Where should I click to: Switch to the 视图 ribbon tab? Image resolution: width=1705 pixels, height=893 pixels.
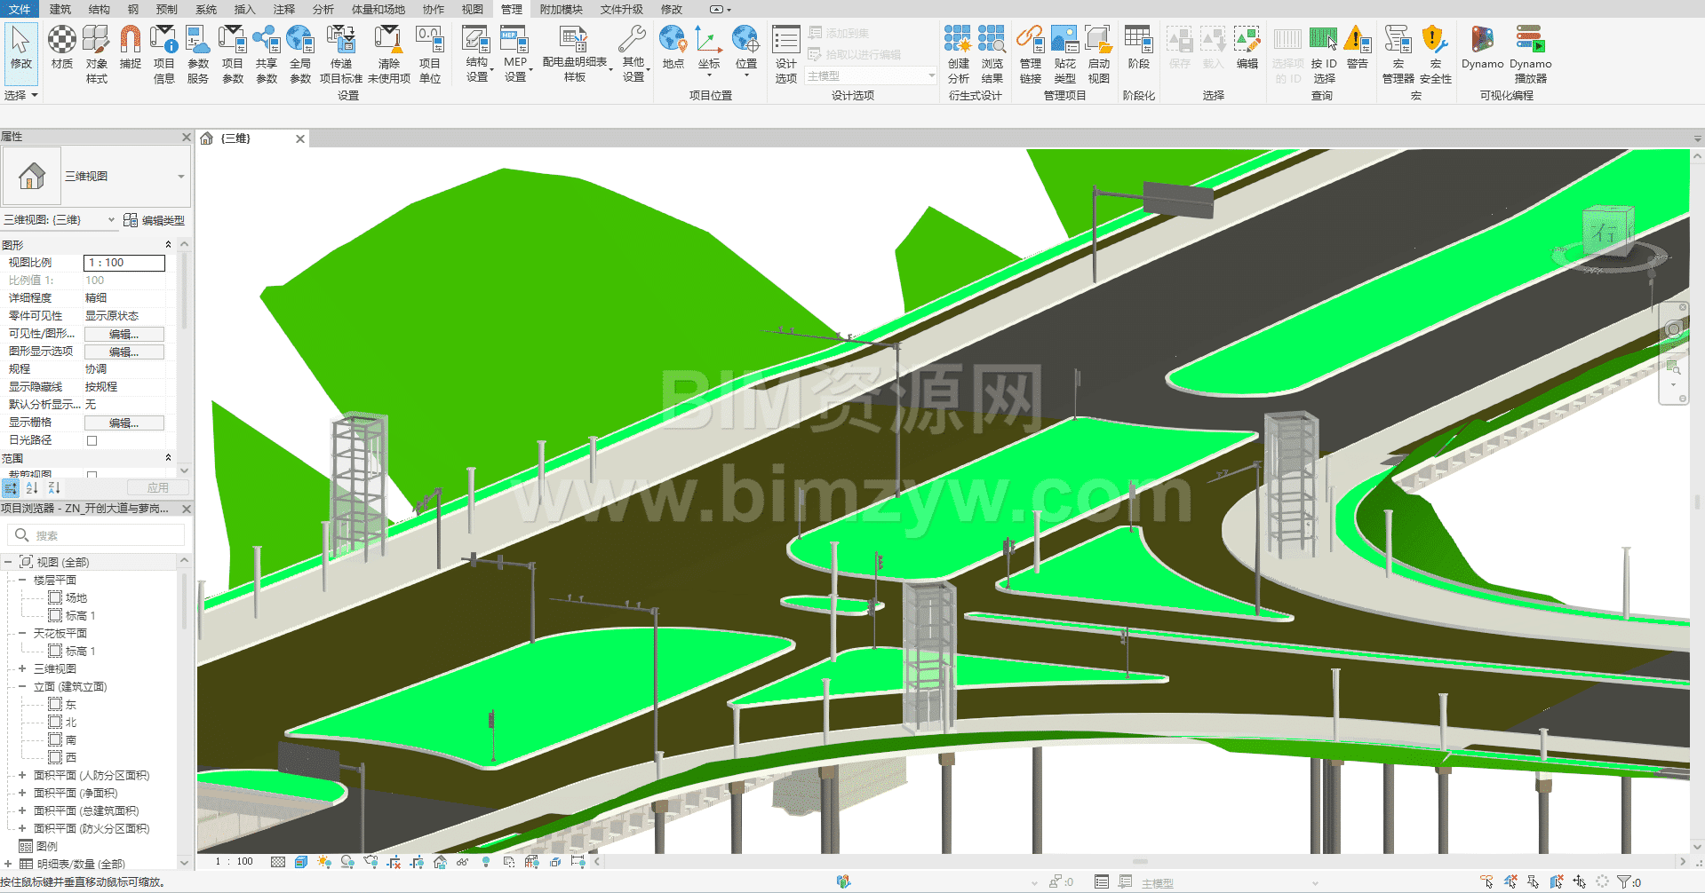click(472, 9)
